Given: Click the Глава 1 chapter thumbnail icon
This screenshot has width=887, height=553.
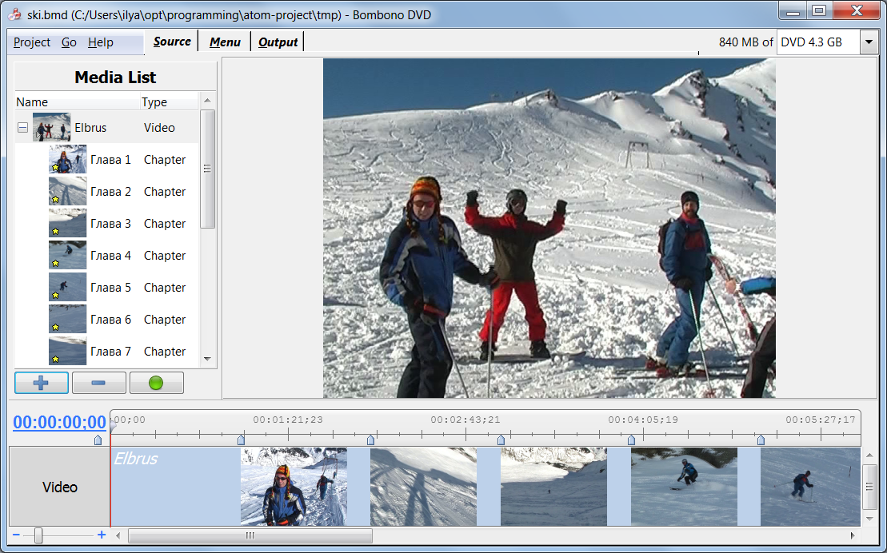Looking at the screenshot, I should 67,160.
